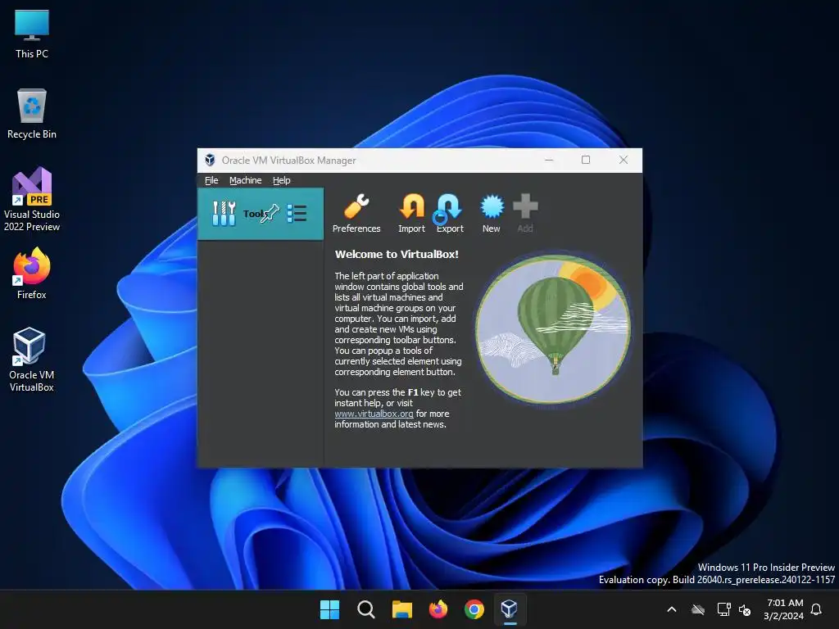Open the network tray icon
This screenshot has width=839, height=629.
[723, 609]
